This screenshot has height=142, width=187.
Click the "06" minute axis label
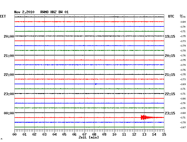click(74, 135)
